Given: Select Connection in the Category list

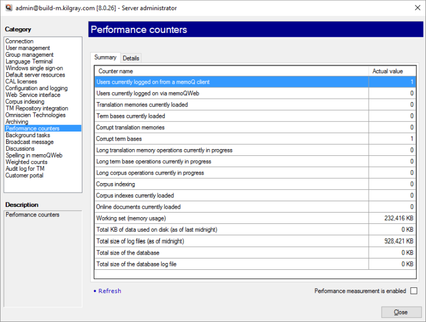Looking at the screenshot, I should coord(19,41).
